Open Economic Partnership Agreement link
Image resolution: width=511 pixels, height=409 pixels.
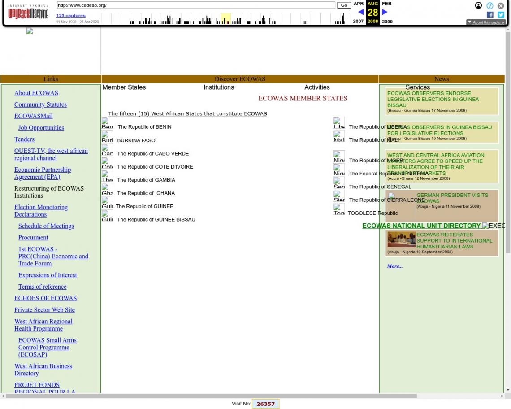pos(43,173)
